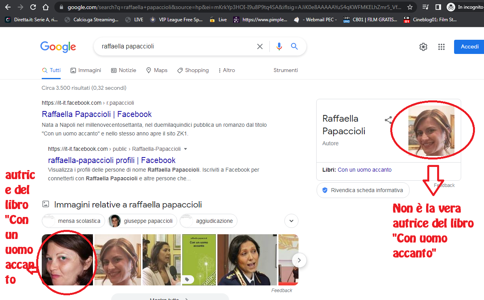Switch to the Notizie tab

tap(124, 70)
